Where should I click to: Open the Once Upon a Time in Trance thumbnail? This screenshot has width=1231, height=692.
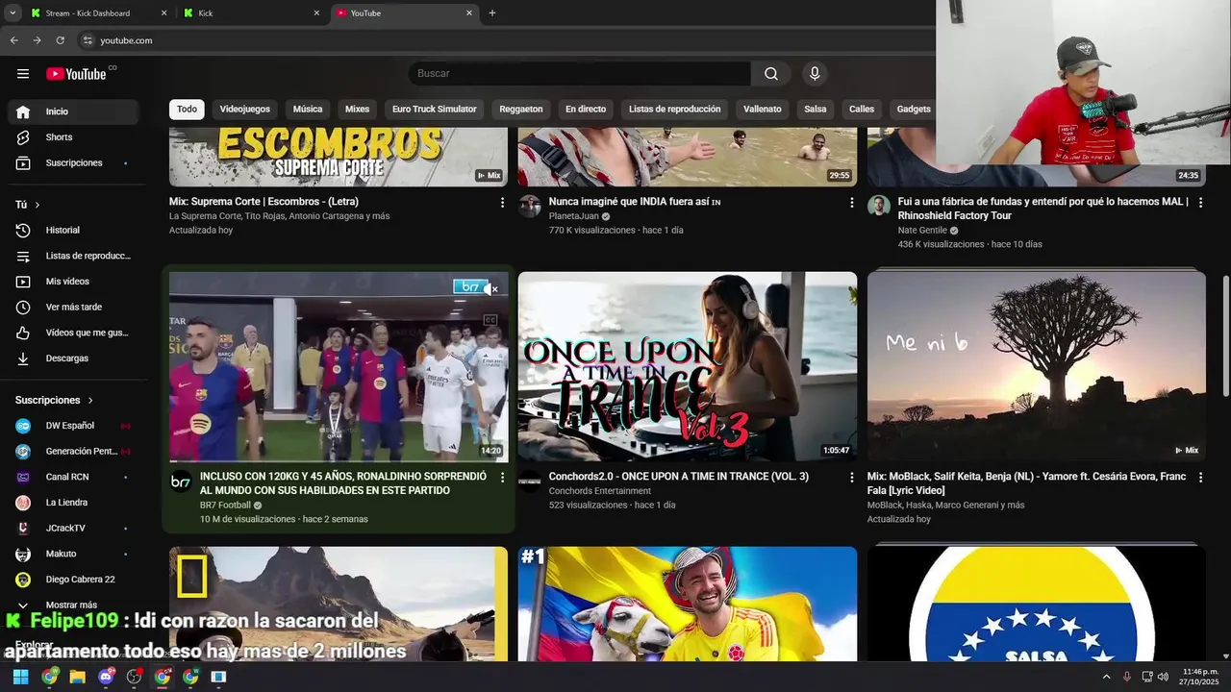688,366
